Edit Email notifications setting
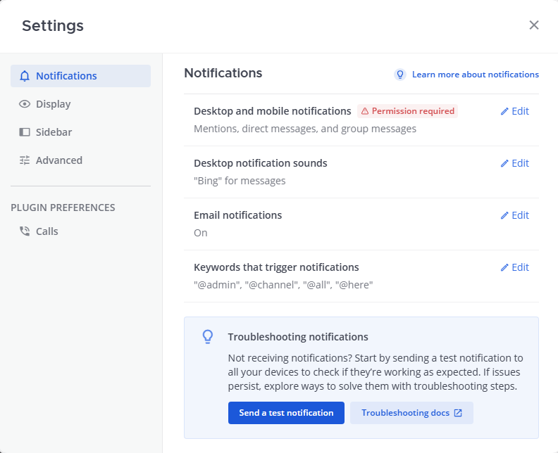The height and width of the screenshot is (453, 558). [x=515, y=215]
